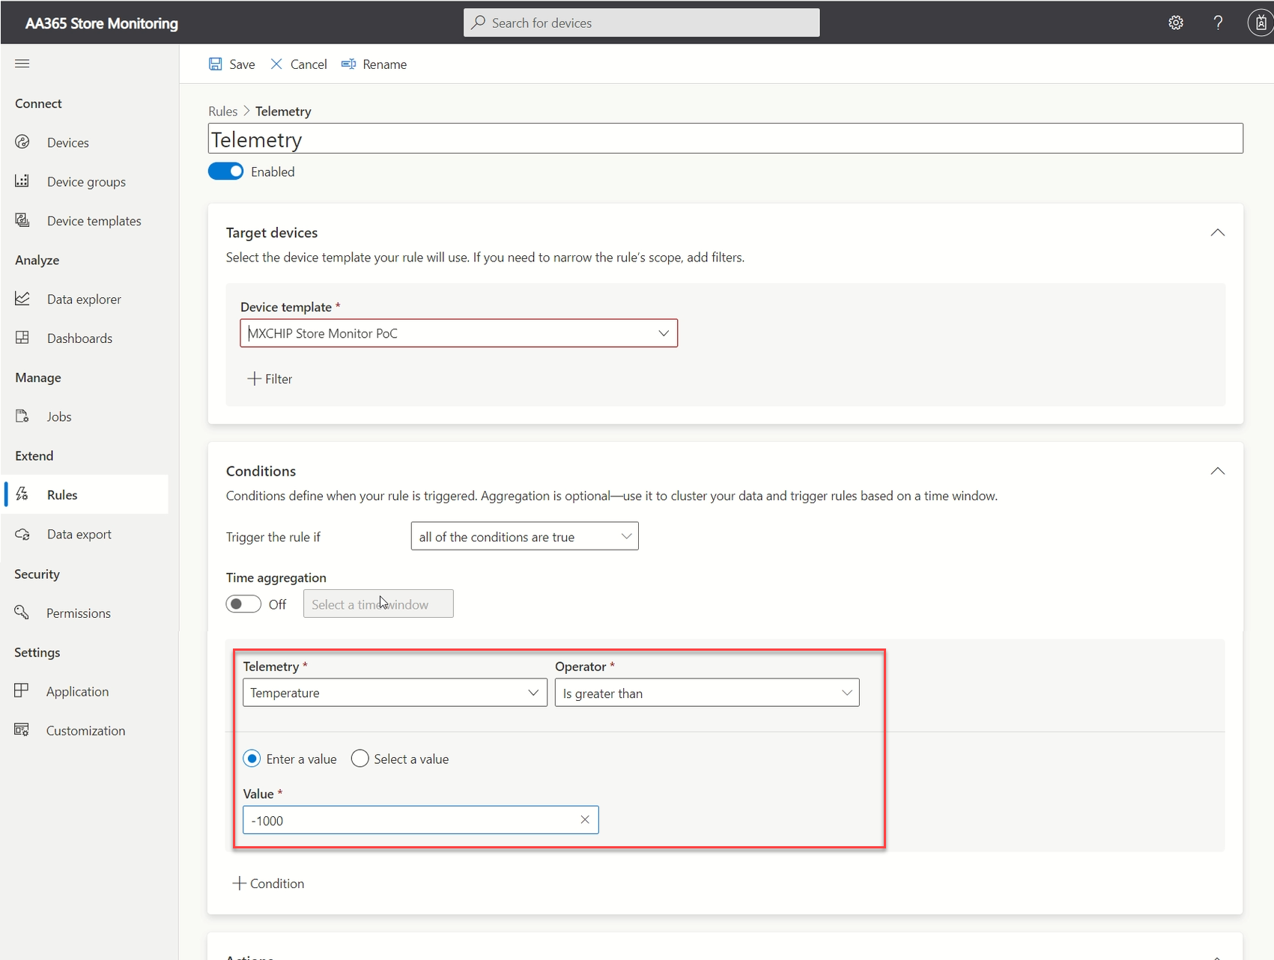
Task: Save the Telemetry rule
Action: tap(231, 64)
